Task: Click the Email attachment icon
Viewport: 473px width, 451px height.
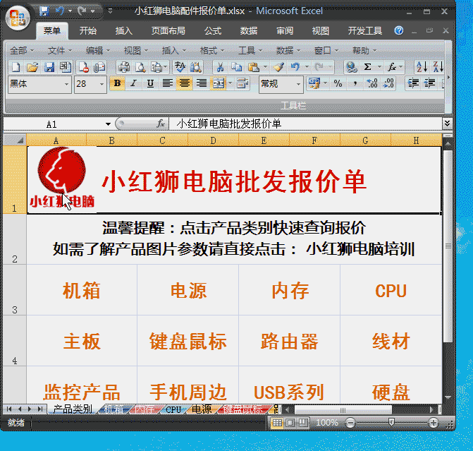Action: [99, 67]
